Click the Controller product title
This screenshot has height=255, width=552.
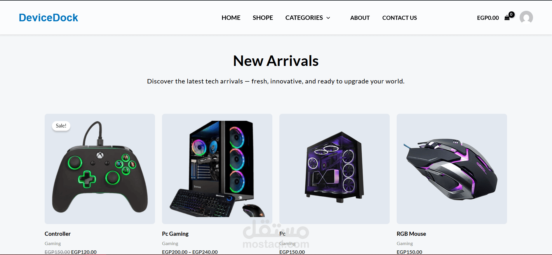tap(58, 234)
